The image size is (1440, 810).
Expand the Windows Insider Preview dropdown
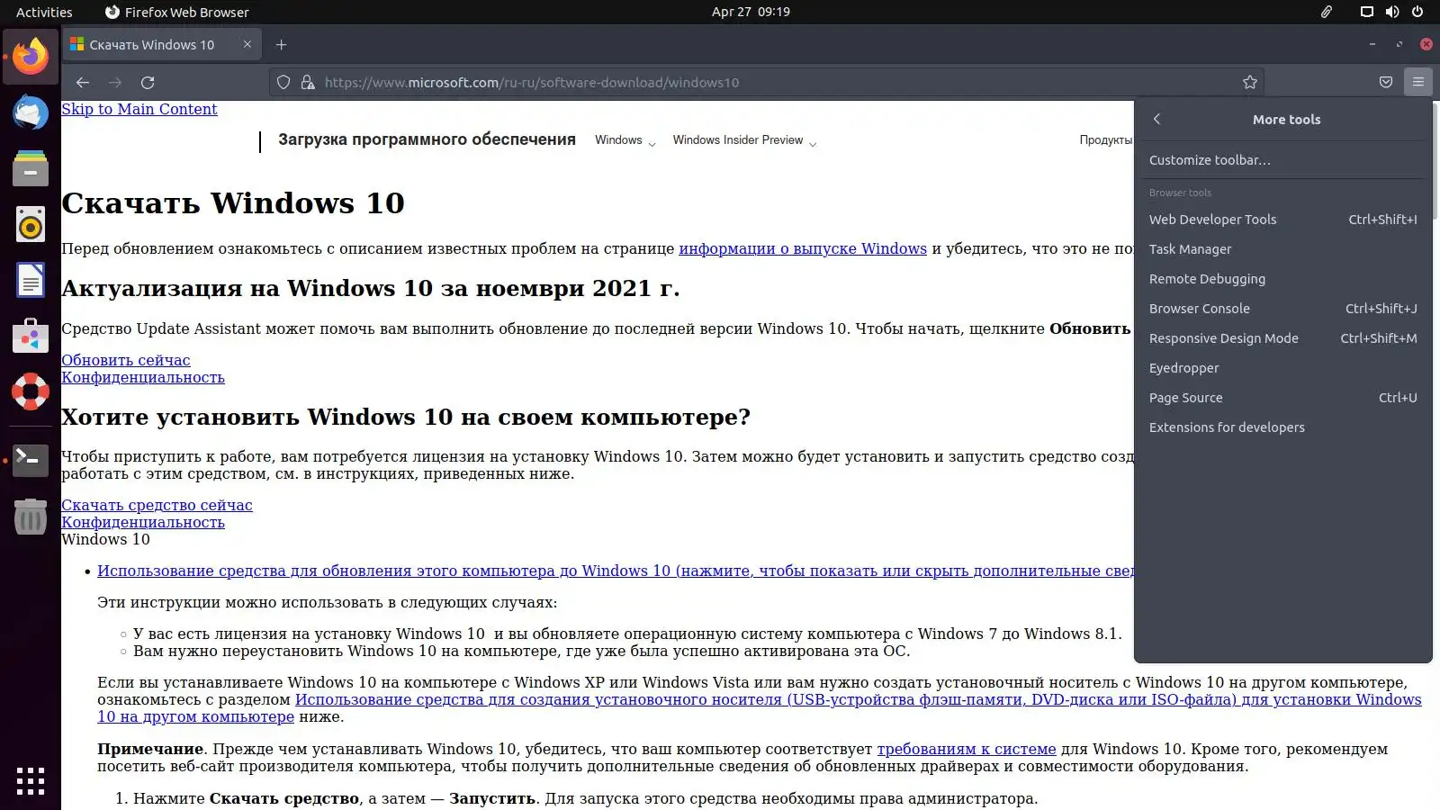point(744,140)
